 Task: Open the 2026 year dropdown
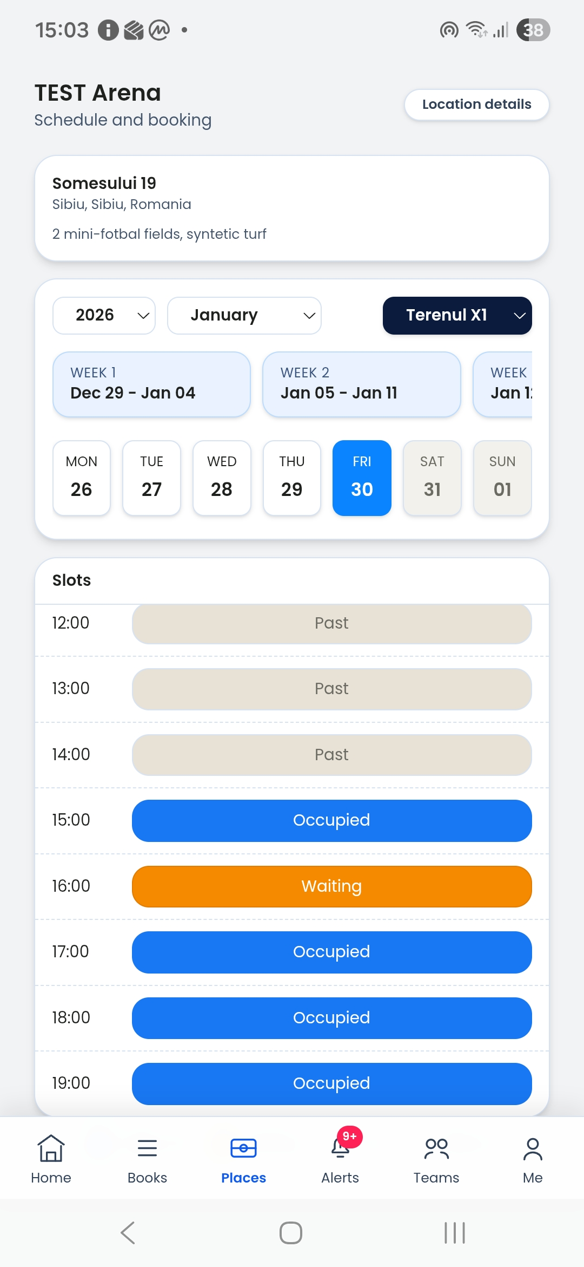[x=104, y=315]
